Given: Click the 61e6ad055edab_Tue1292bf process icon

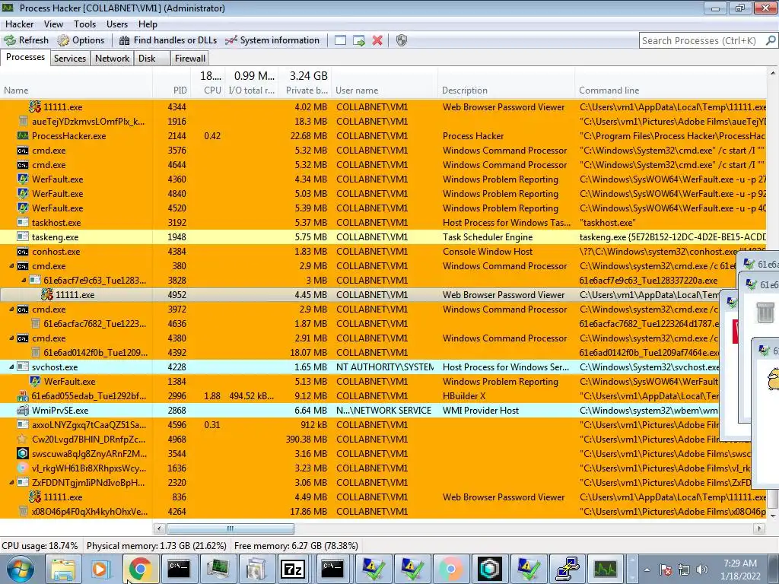Looking at the screenshot, I should click(x=23, y=395).
